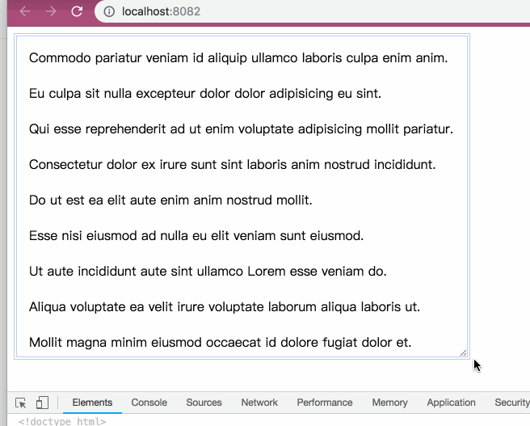
Task: Reload the localhost page
Action: point(77,11)
